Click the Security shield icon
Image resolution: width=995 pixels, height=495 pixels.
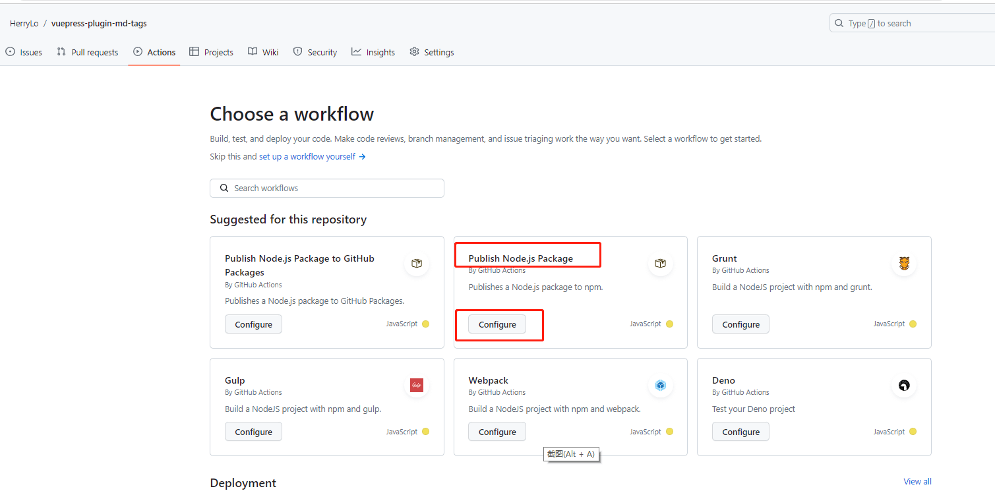(297, 51)
